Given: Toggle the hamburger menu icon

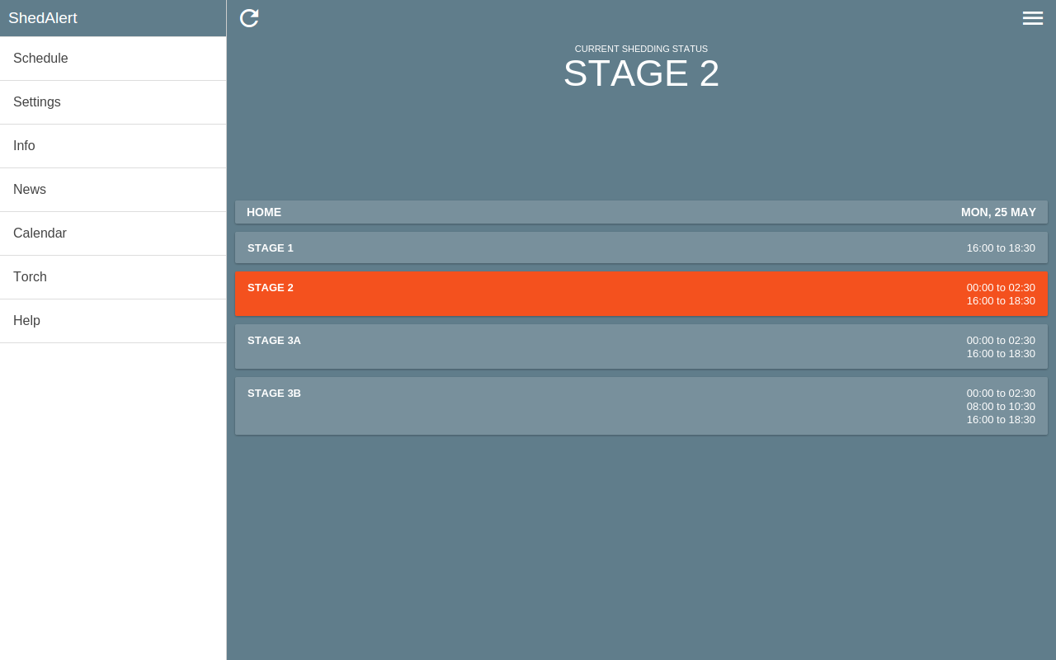Looking at the screenshot, I should pos(1033,18).
